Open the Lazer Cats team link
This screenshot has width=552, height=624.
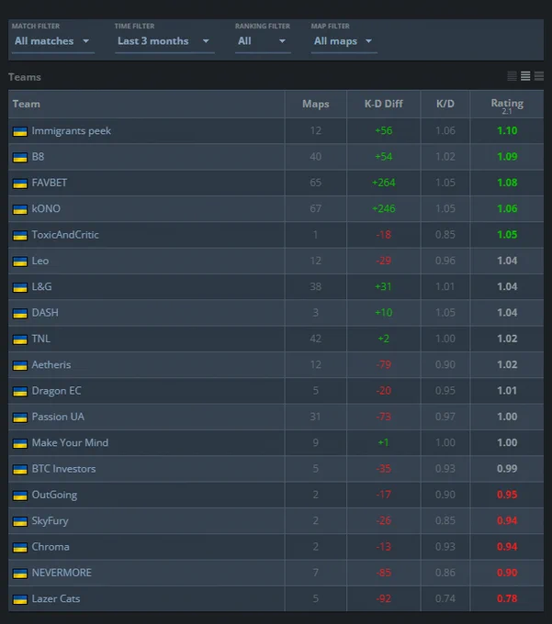coord(56,598)
